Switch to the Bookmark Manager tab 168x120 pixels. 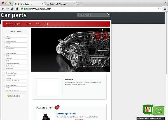click(x=60, y=4)
